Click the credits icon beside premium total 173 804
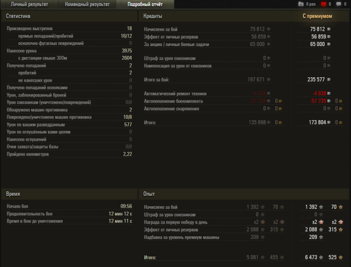Screen dimensions: 351x267 pos(330,122)
